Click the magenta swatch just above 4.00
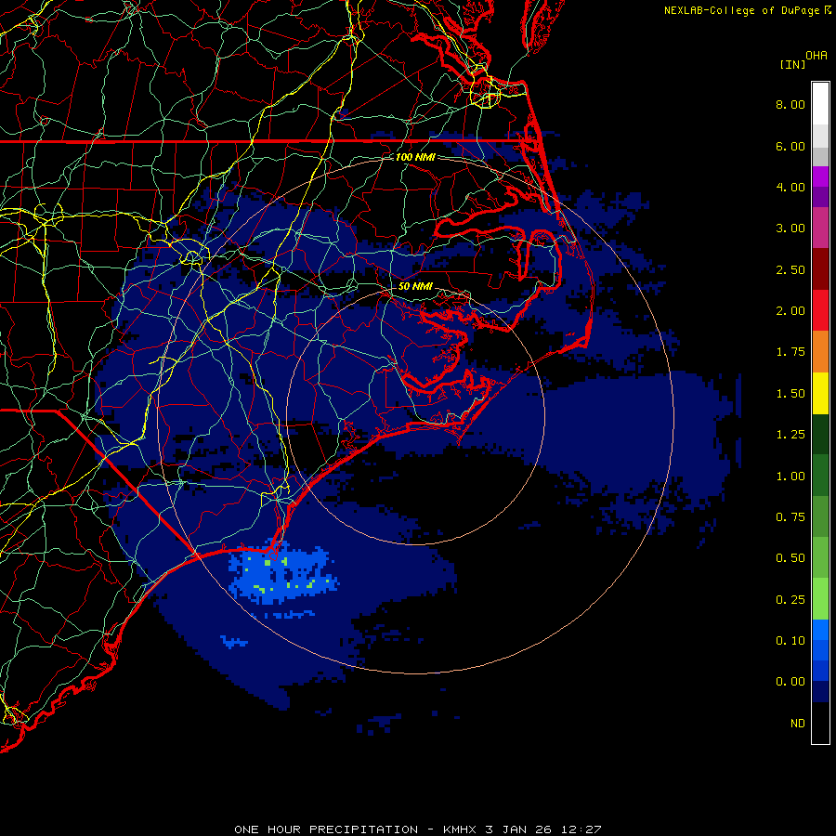 820,176
